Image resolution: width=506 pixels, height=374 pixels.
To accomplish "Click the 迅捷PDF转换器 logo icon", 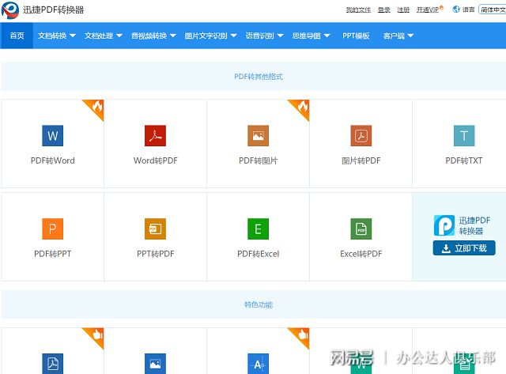I will [10, 9].
